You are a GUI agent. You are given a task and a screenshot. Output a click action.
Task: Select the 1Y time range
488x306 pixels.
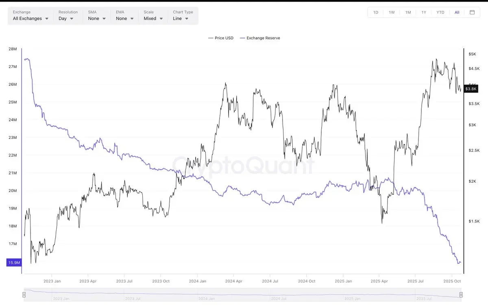(x=424, y=12)
